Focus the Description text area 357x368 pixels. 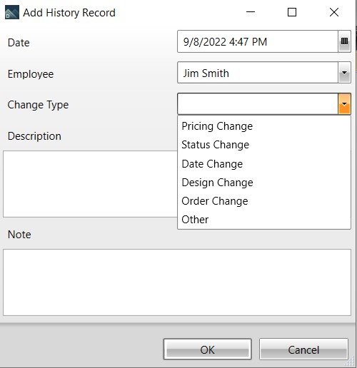coord(90,184)
